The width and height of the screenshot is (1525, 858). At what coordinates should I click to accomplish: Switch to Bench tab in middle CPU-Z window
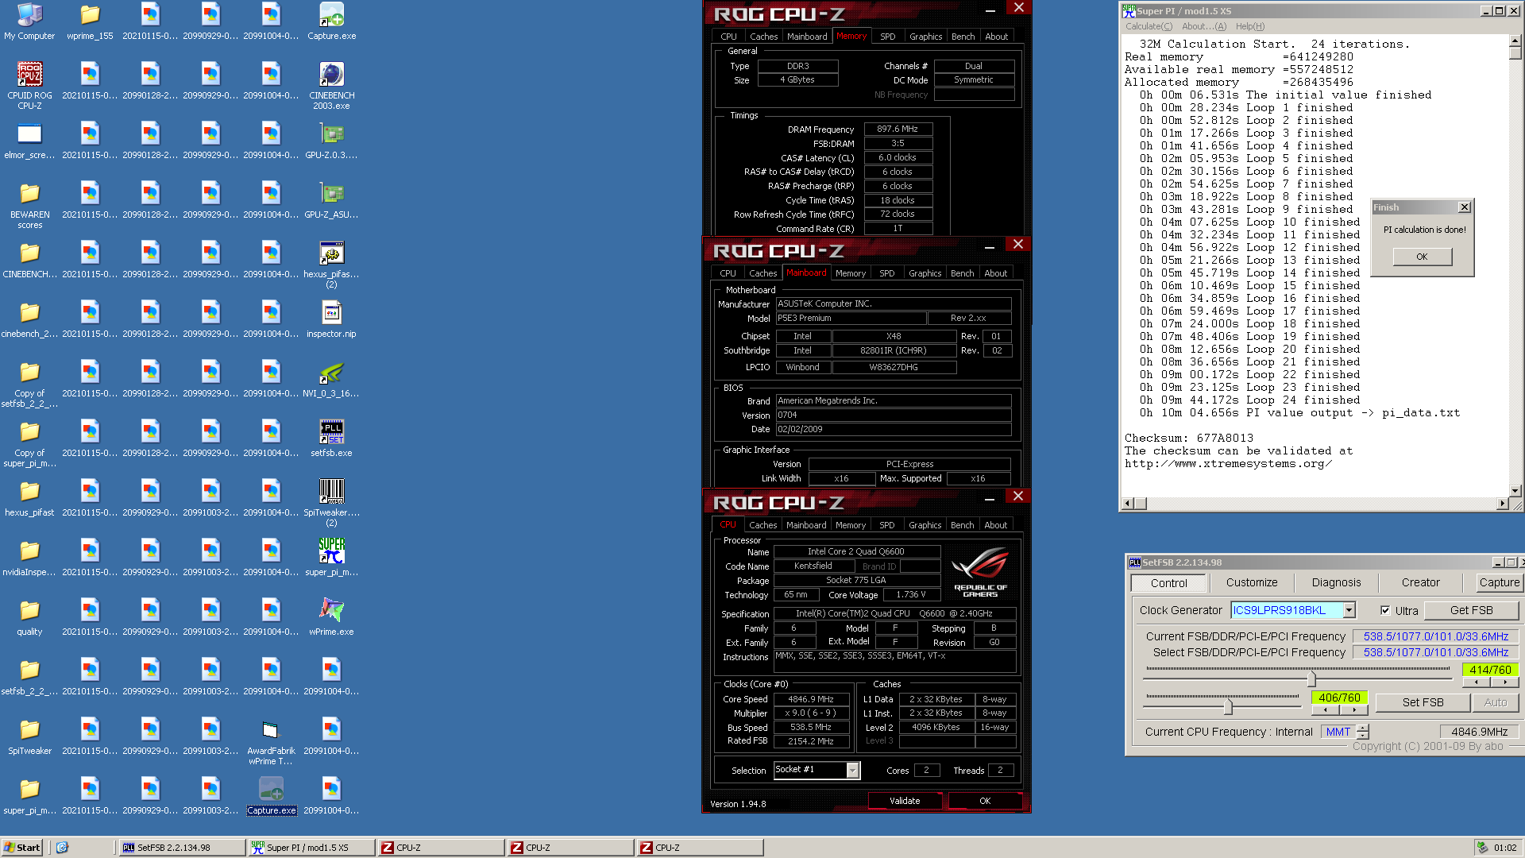[x=962, y=273]
